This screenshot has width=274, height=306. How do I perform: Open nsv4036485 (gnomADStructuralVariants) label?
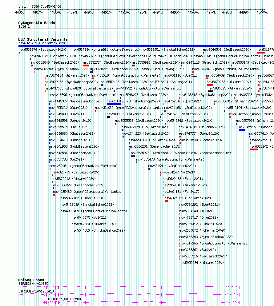pos(95,211)
